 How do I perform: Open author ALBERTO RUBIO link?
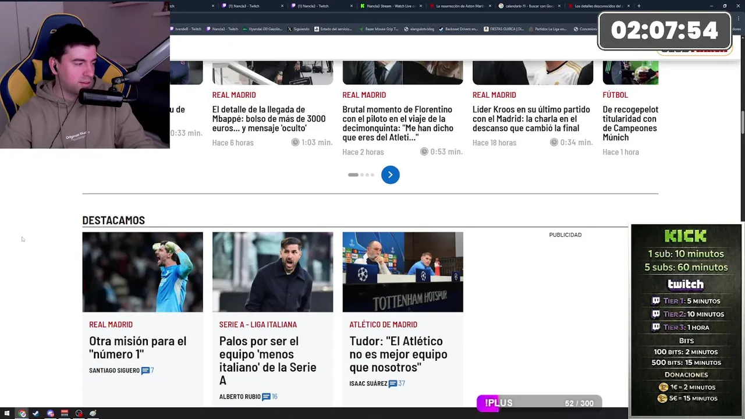[x=240, y=397]
